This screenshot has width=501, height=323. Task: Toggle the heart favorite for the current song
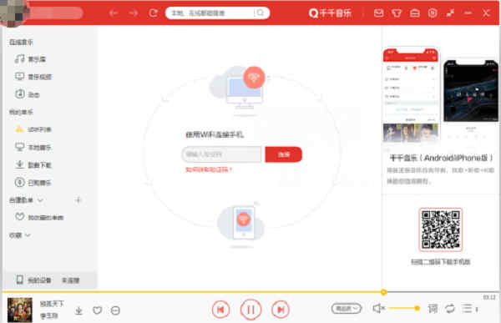click(97, 310)
